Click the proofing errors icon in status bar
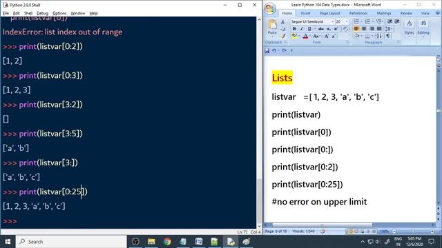This screenshot has width=442, height=248. (323, 231)
